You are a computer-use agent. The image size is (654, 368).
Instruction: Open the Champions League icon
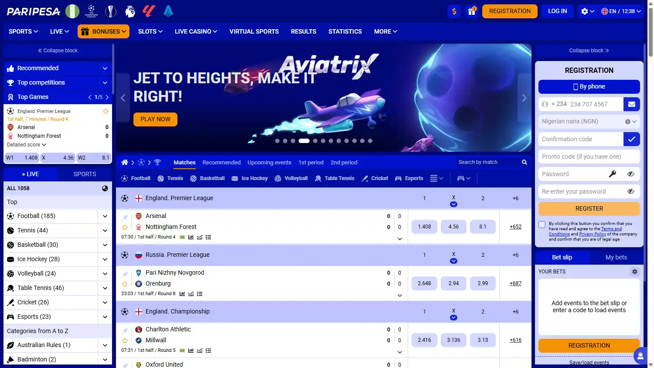pyautogui.click(x=92, y=11)
